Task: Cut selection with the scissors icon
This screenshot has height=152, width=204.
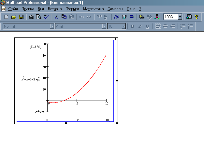Action: click(x=56, y=17)
